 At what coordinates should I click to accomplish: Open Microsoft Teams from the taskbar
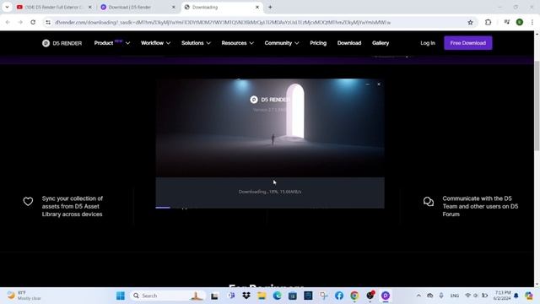click(x=231, y=296)
